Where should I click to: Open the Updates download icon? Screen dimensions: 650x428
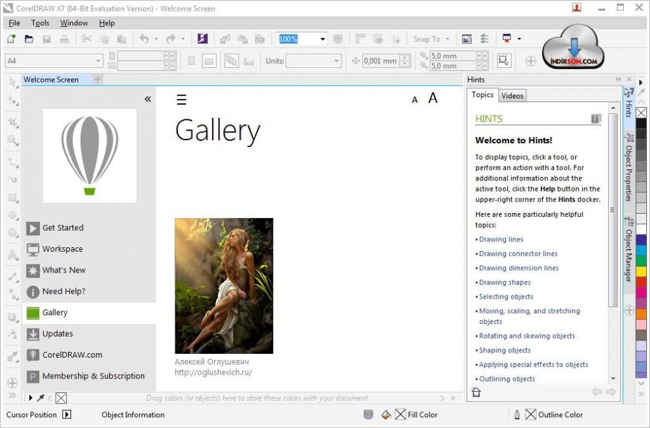33,334
